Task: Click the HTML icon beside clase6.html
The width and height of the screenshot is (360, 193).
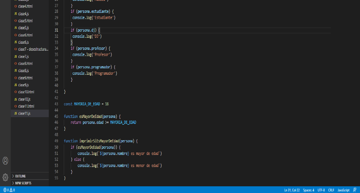Action: (16, 35)
